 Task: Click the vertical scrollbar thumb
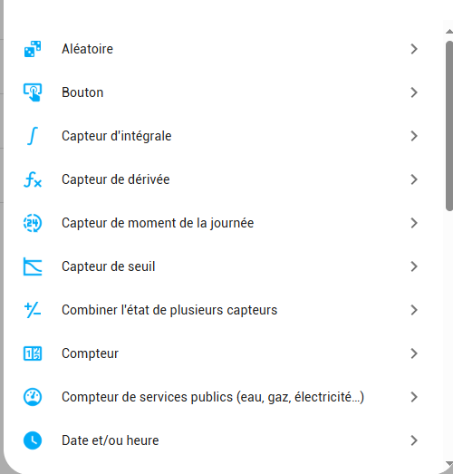tap(449, 126)
